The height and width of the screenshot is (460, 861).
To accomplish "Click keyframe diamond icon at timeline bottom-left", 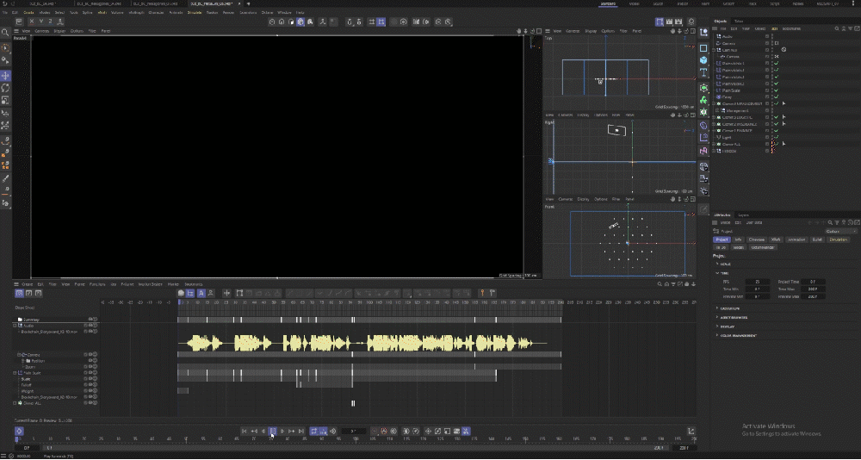I will click(19, 432).
